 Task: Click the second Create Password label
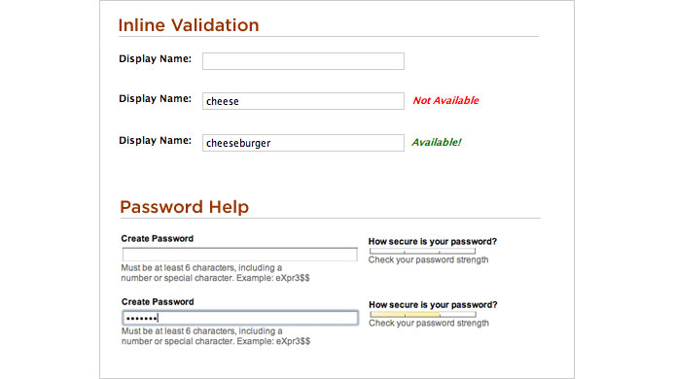click(158, 301)
